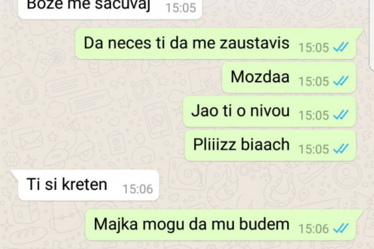374x249 pixels.
Task: Select the 'Boze me sacuvaj' received message
Action: pyautogui.click(x=110, y=8)
